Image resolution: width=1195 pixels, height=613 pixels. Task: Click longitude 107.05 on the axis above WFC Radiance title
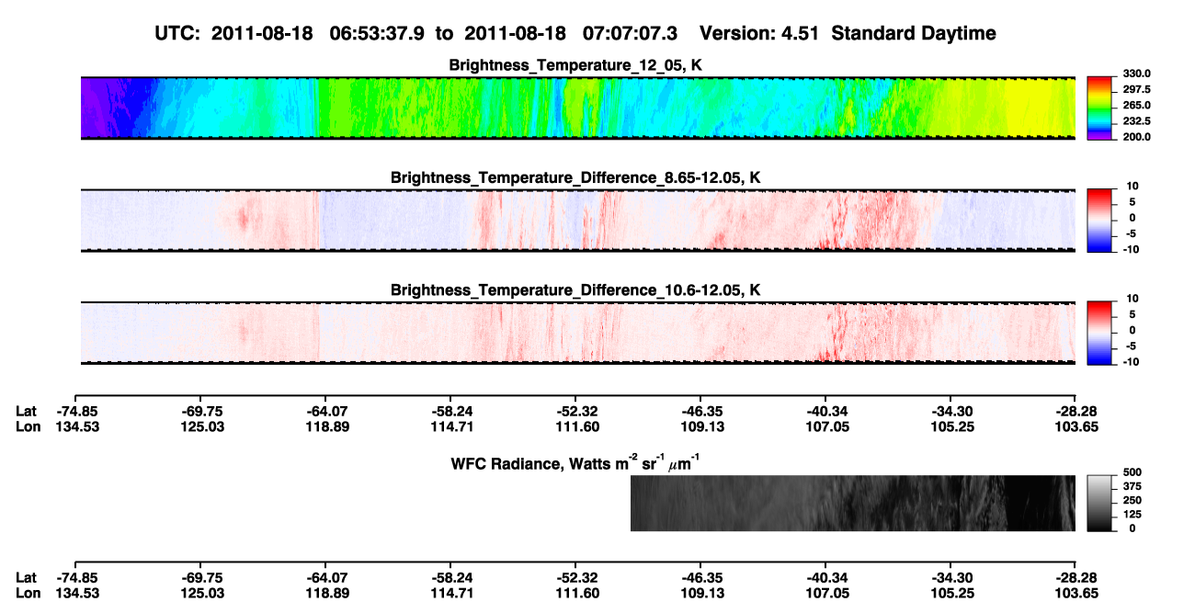pos(825,426)
